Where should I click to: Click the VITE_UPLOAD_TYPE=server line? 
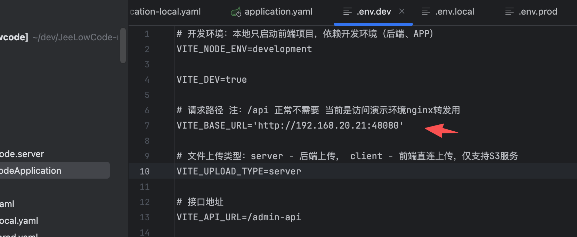click(x=239, y=171)
